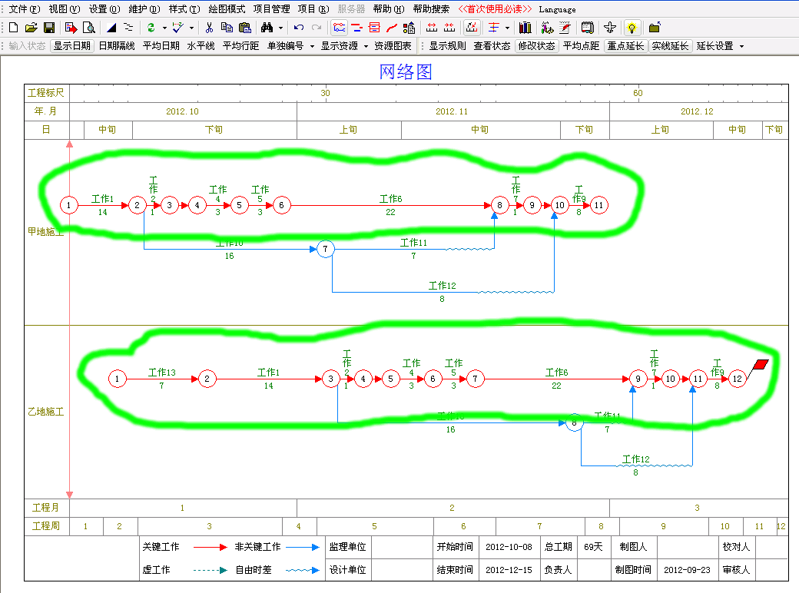
Task: Click the notepad with red pen icon
Action: point(565,28)
